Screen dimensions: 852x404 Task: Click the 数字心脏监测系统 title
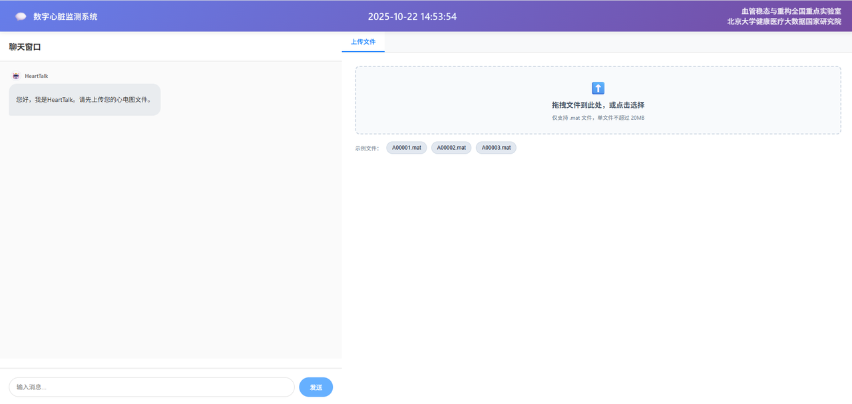pos(65,17)
